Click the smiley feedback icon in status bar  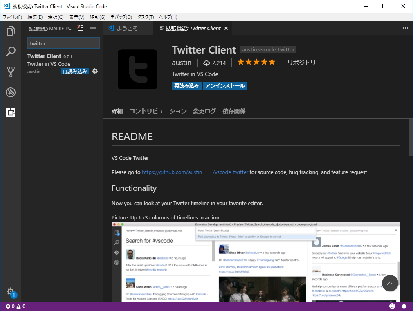[x=392, y=306]
